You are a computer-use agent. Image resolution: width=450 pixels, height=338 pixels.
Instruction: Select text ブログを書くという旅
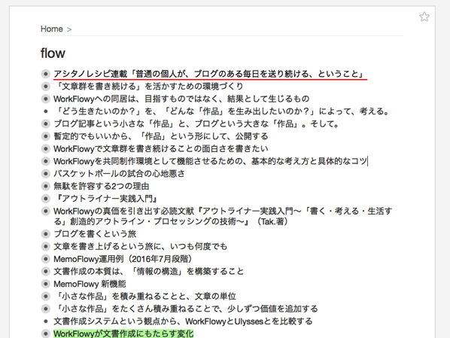(95, 234)
